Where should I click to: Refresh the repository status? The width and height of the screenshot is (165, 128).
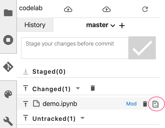145,9
